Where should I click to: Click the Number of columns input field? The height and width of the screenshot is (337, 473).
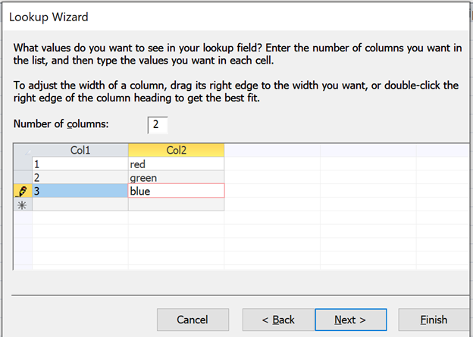(x=158, y=124)
